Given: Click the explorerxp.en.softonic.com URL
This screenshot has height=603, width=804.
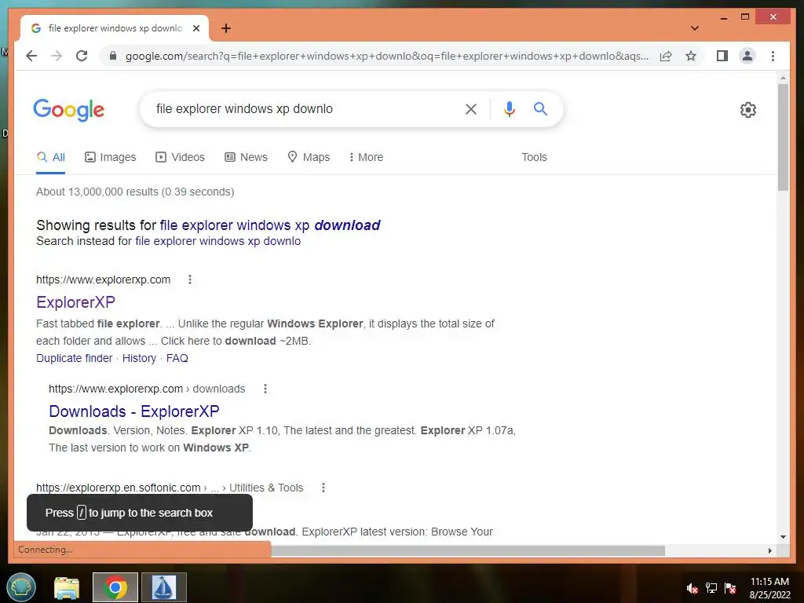Looking at the screenshot, I should point(119,488).
